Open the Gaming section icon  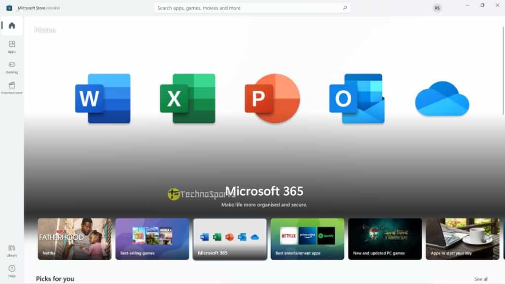point(12,67)
